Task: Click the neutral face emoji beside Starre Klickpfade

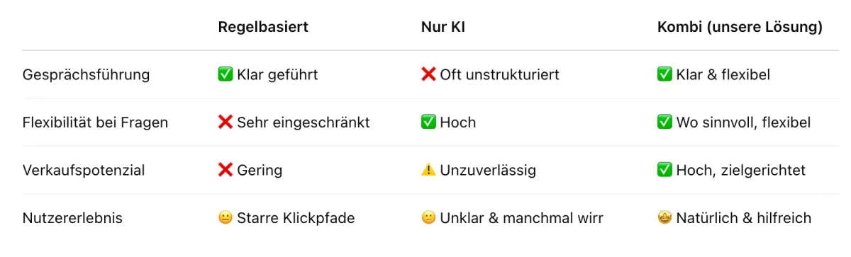Action: tap(226, 218)
